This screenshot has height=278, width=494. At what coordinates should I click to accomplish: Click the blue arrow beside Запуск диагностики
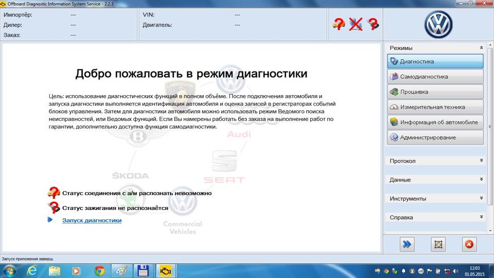pyautogui.click(x=50, y=219)
